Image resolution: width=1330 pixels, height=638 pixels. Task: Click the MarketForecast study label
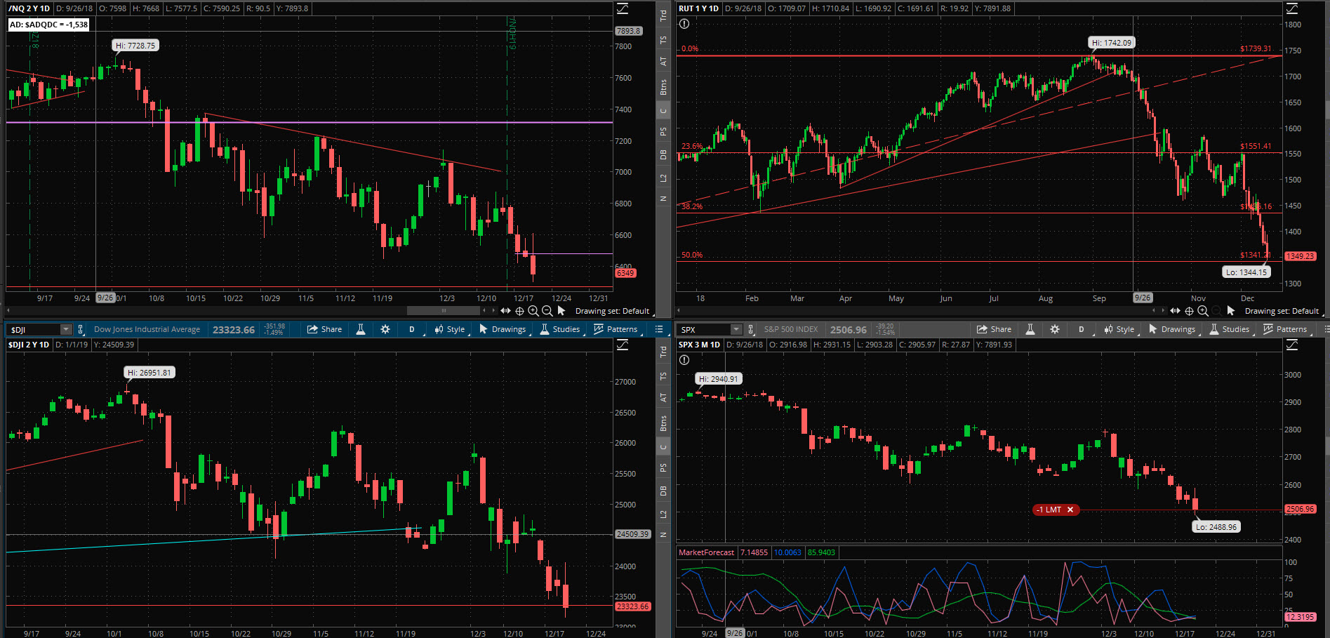706,552
